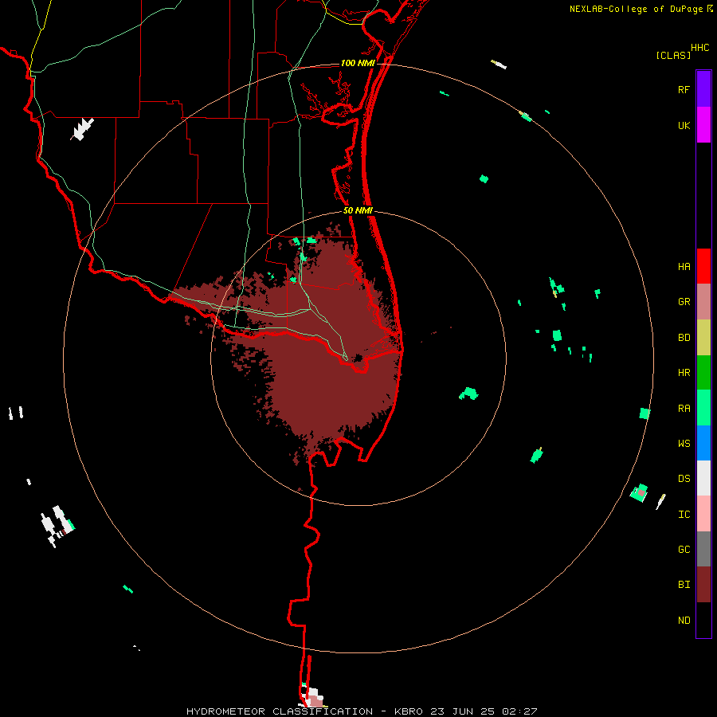Select the BD legend label
The image size is (717, 717).
pos(684,338)
